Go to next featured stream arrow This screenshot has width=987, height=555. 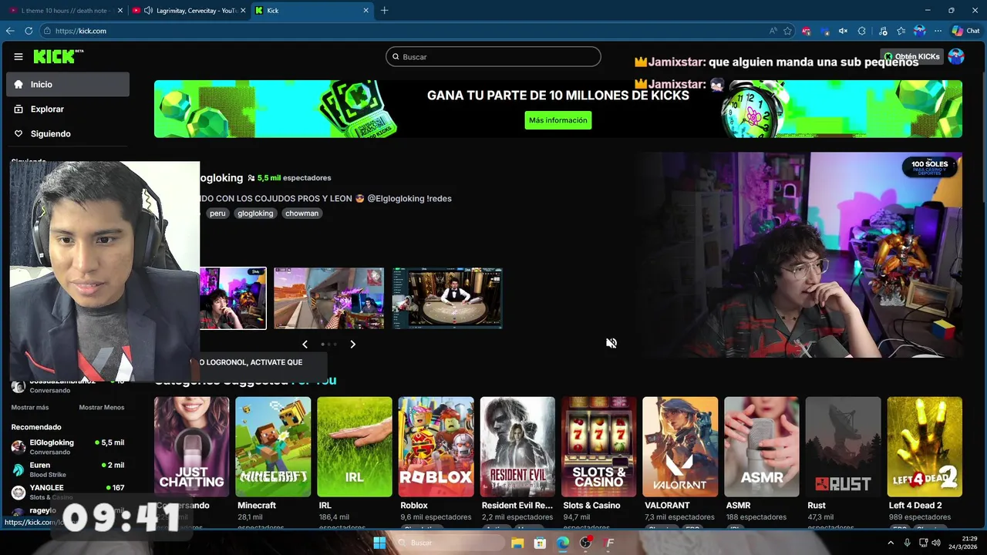353,345
